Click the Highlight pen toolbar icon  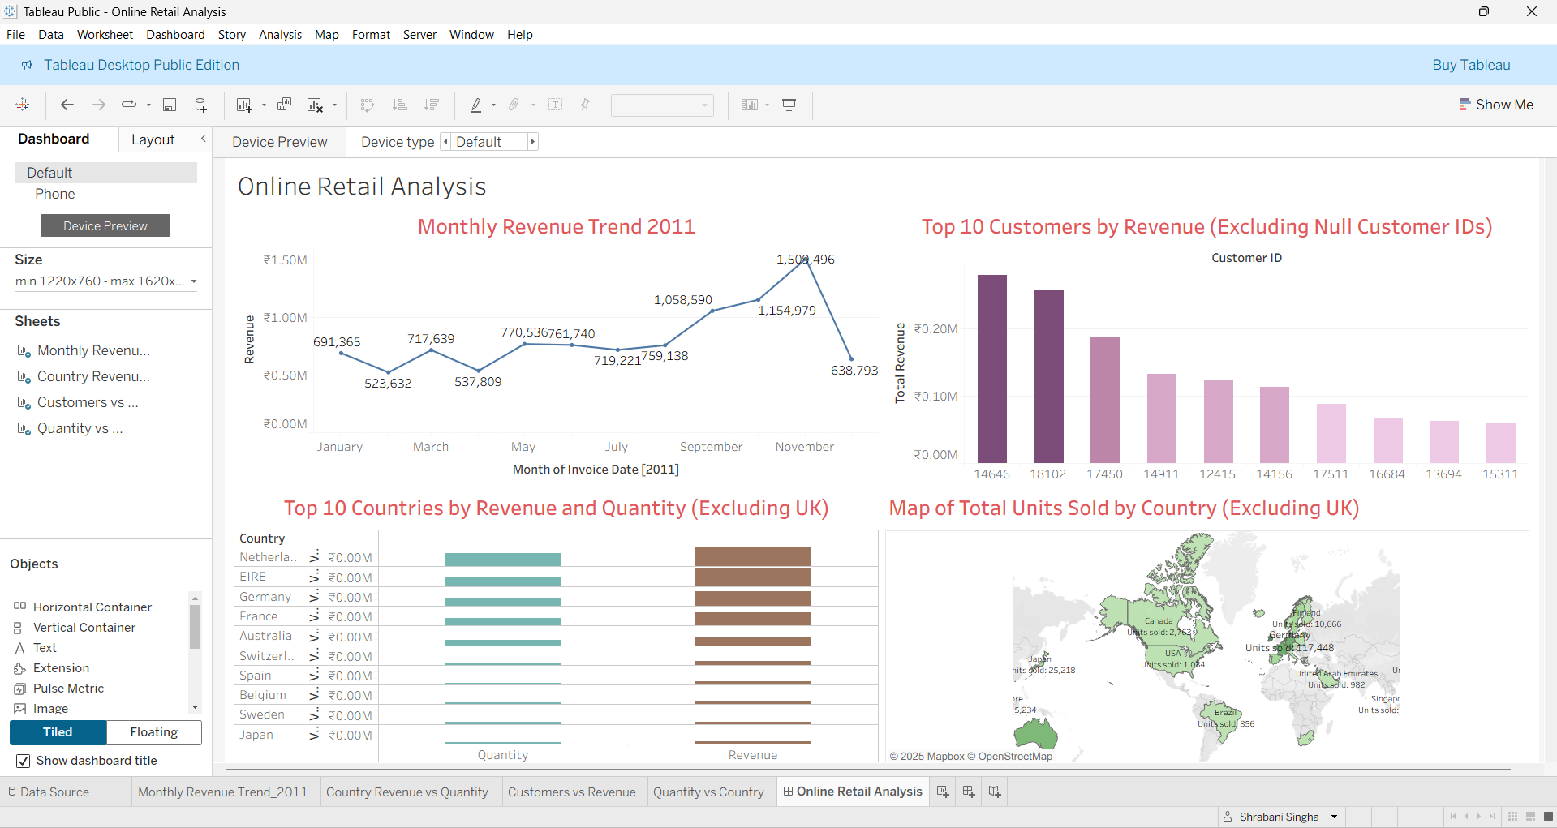coord(476,105)
